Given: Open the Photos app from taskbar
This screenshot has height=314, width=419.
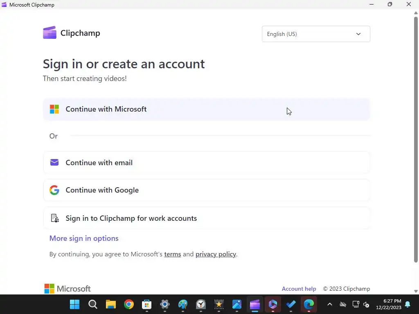Looking at the screenshot, I should 237,304.
